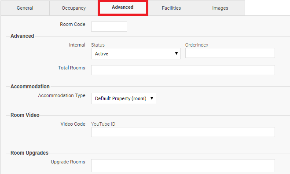
Task: Click the Default Property (room) dropdown arrow
Action: click(x=152, y=98)
